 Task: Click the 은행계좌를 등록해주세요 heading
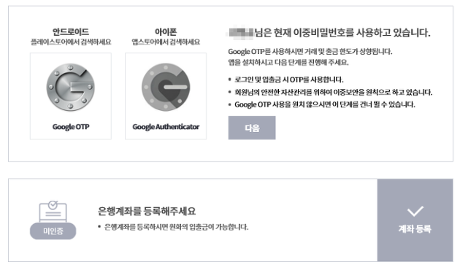pyautogui.click(x=147, y=211)
